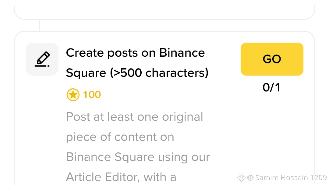The width and height of the screenshot is (329, 185).
Task: Click the @ symbol in the watermark
Action: (x=250, y=177)
